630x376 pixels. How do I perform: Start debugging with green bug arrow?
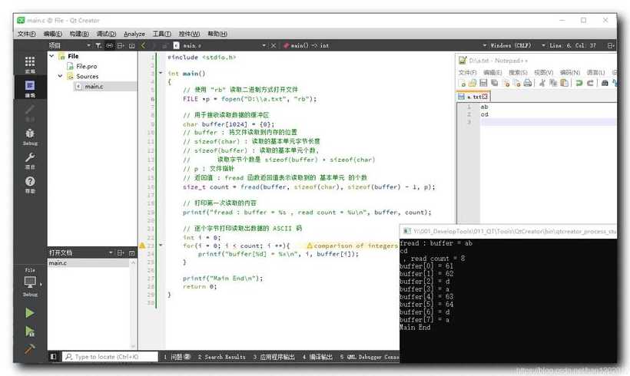(x=30, y=331)
